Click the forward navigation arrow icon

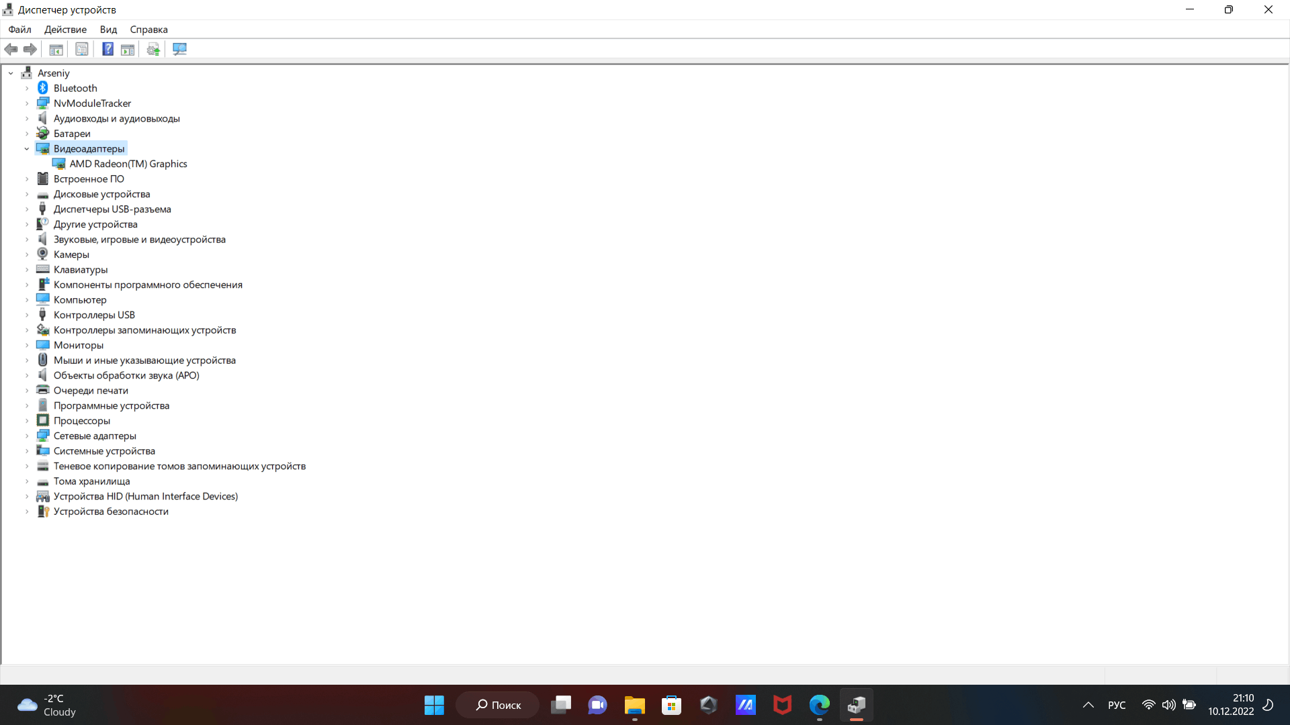pos(30,50)
